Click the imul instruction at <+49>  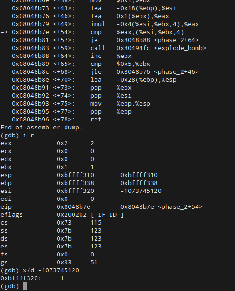(x=98, y=24)
